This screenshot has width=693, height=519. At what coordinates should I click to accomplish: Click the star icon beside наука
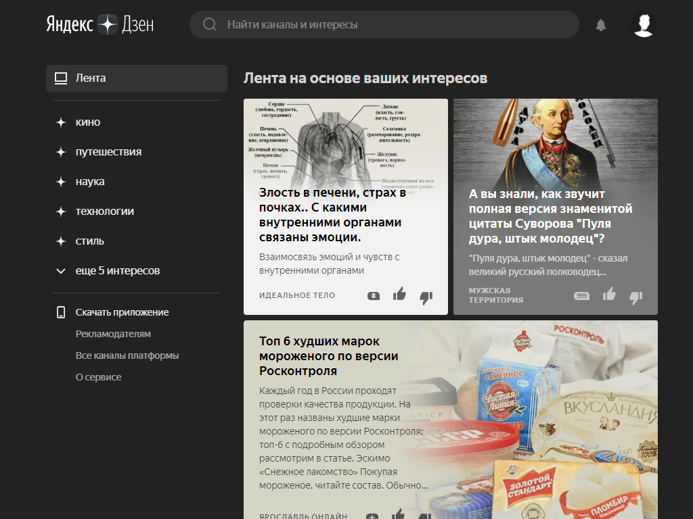pyautogui.click(x=61, y=181)
